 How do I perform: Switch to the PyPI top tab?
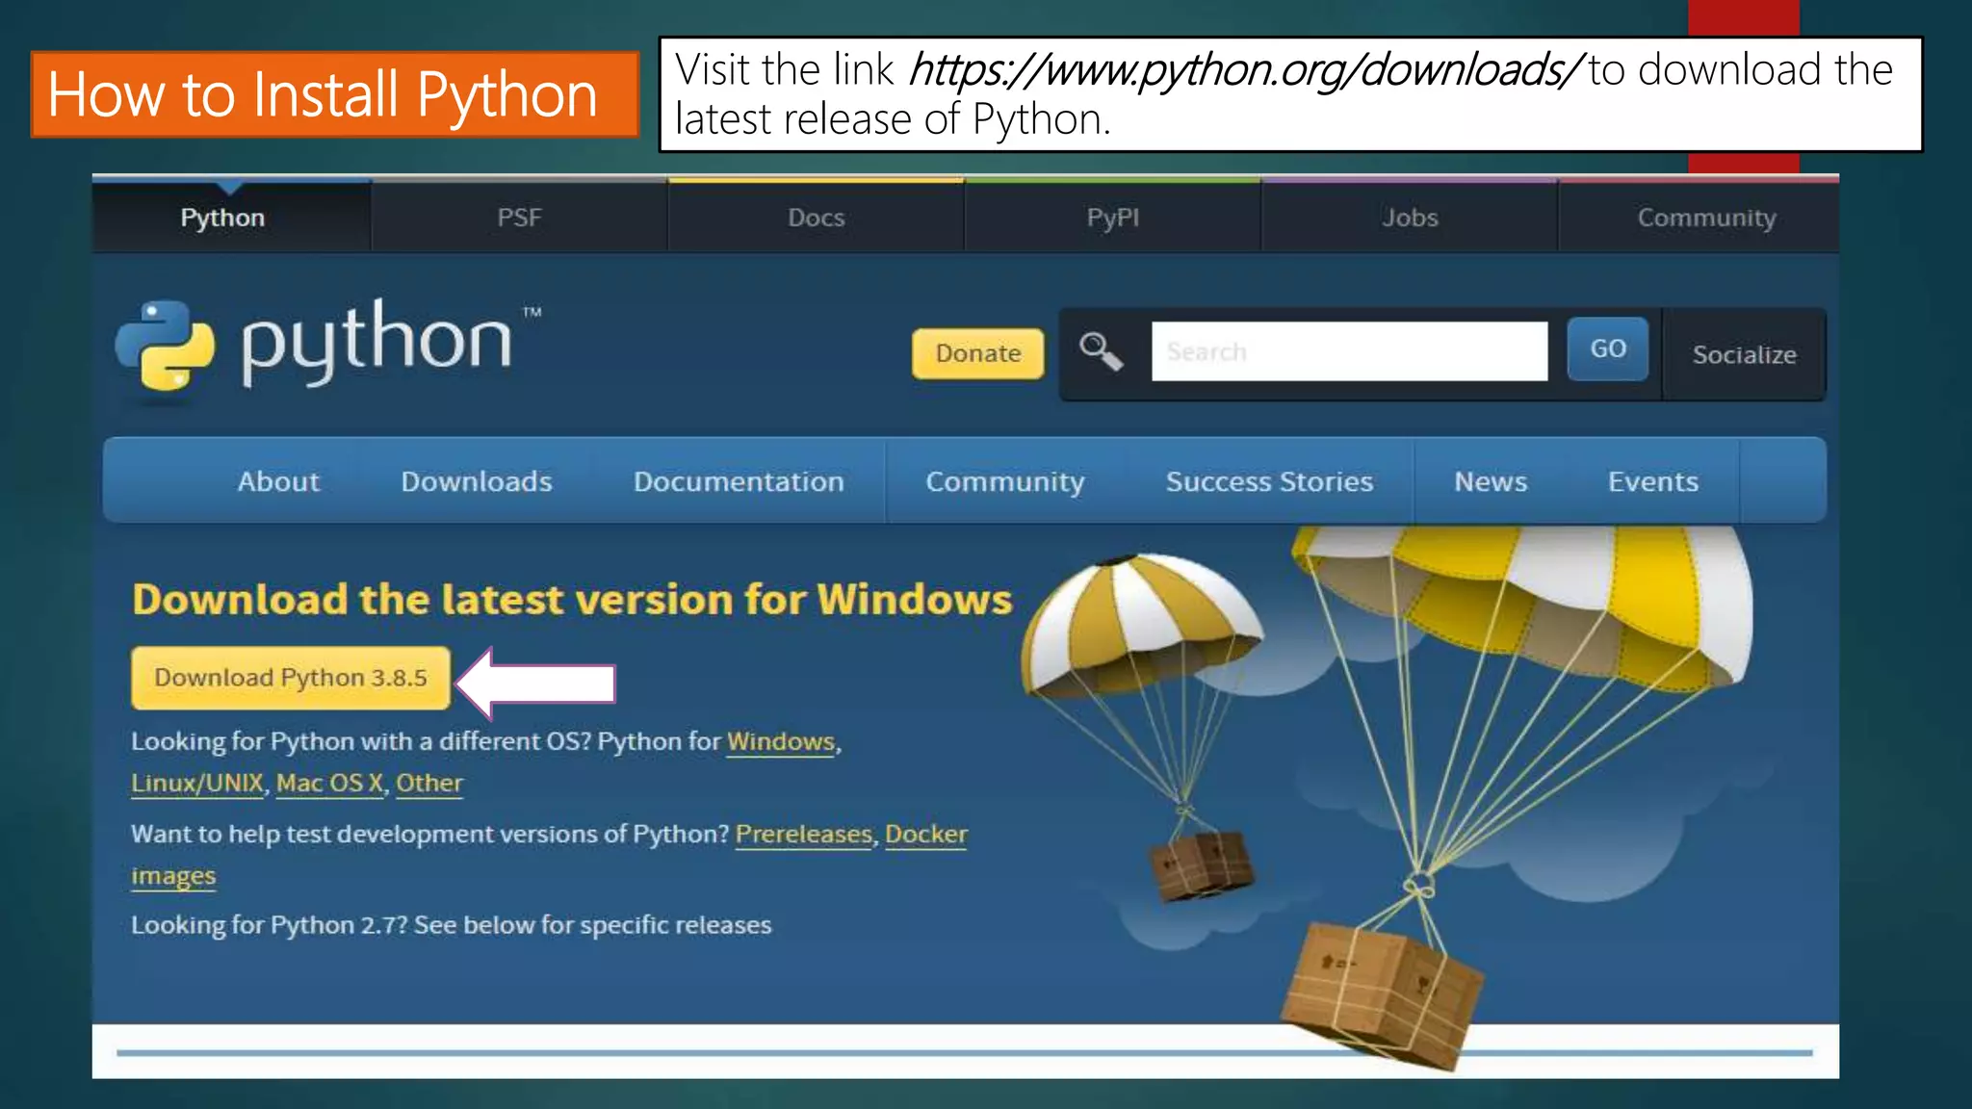(x=1112, y=218)
